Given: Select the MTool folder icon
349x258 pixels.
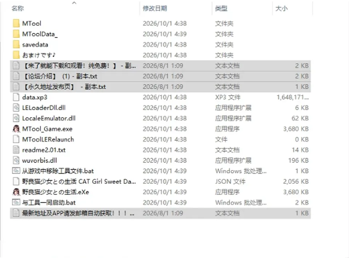Looking at the screenshot, I should 16,23.
